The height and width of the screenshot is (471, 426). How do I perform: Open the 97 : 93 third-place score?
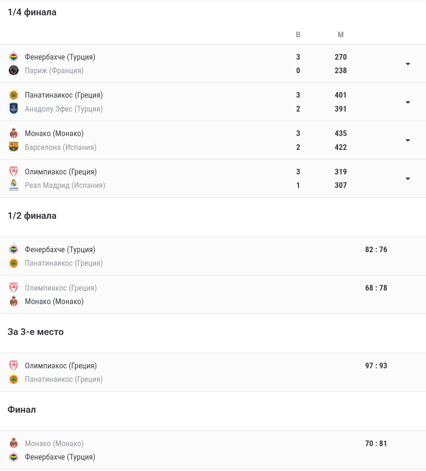pyautogui.click(x=376, y=366)
